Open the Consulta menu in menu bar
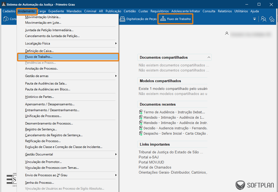The image size is (278, 192). point(209,11)
